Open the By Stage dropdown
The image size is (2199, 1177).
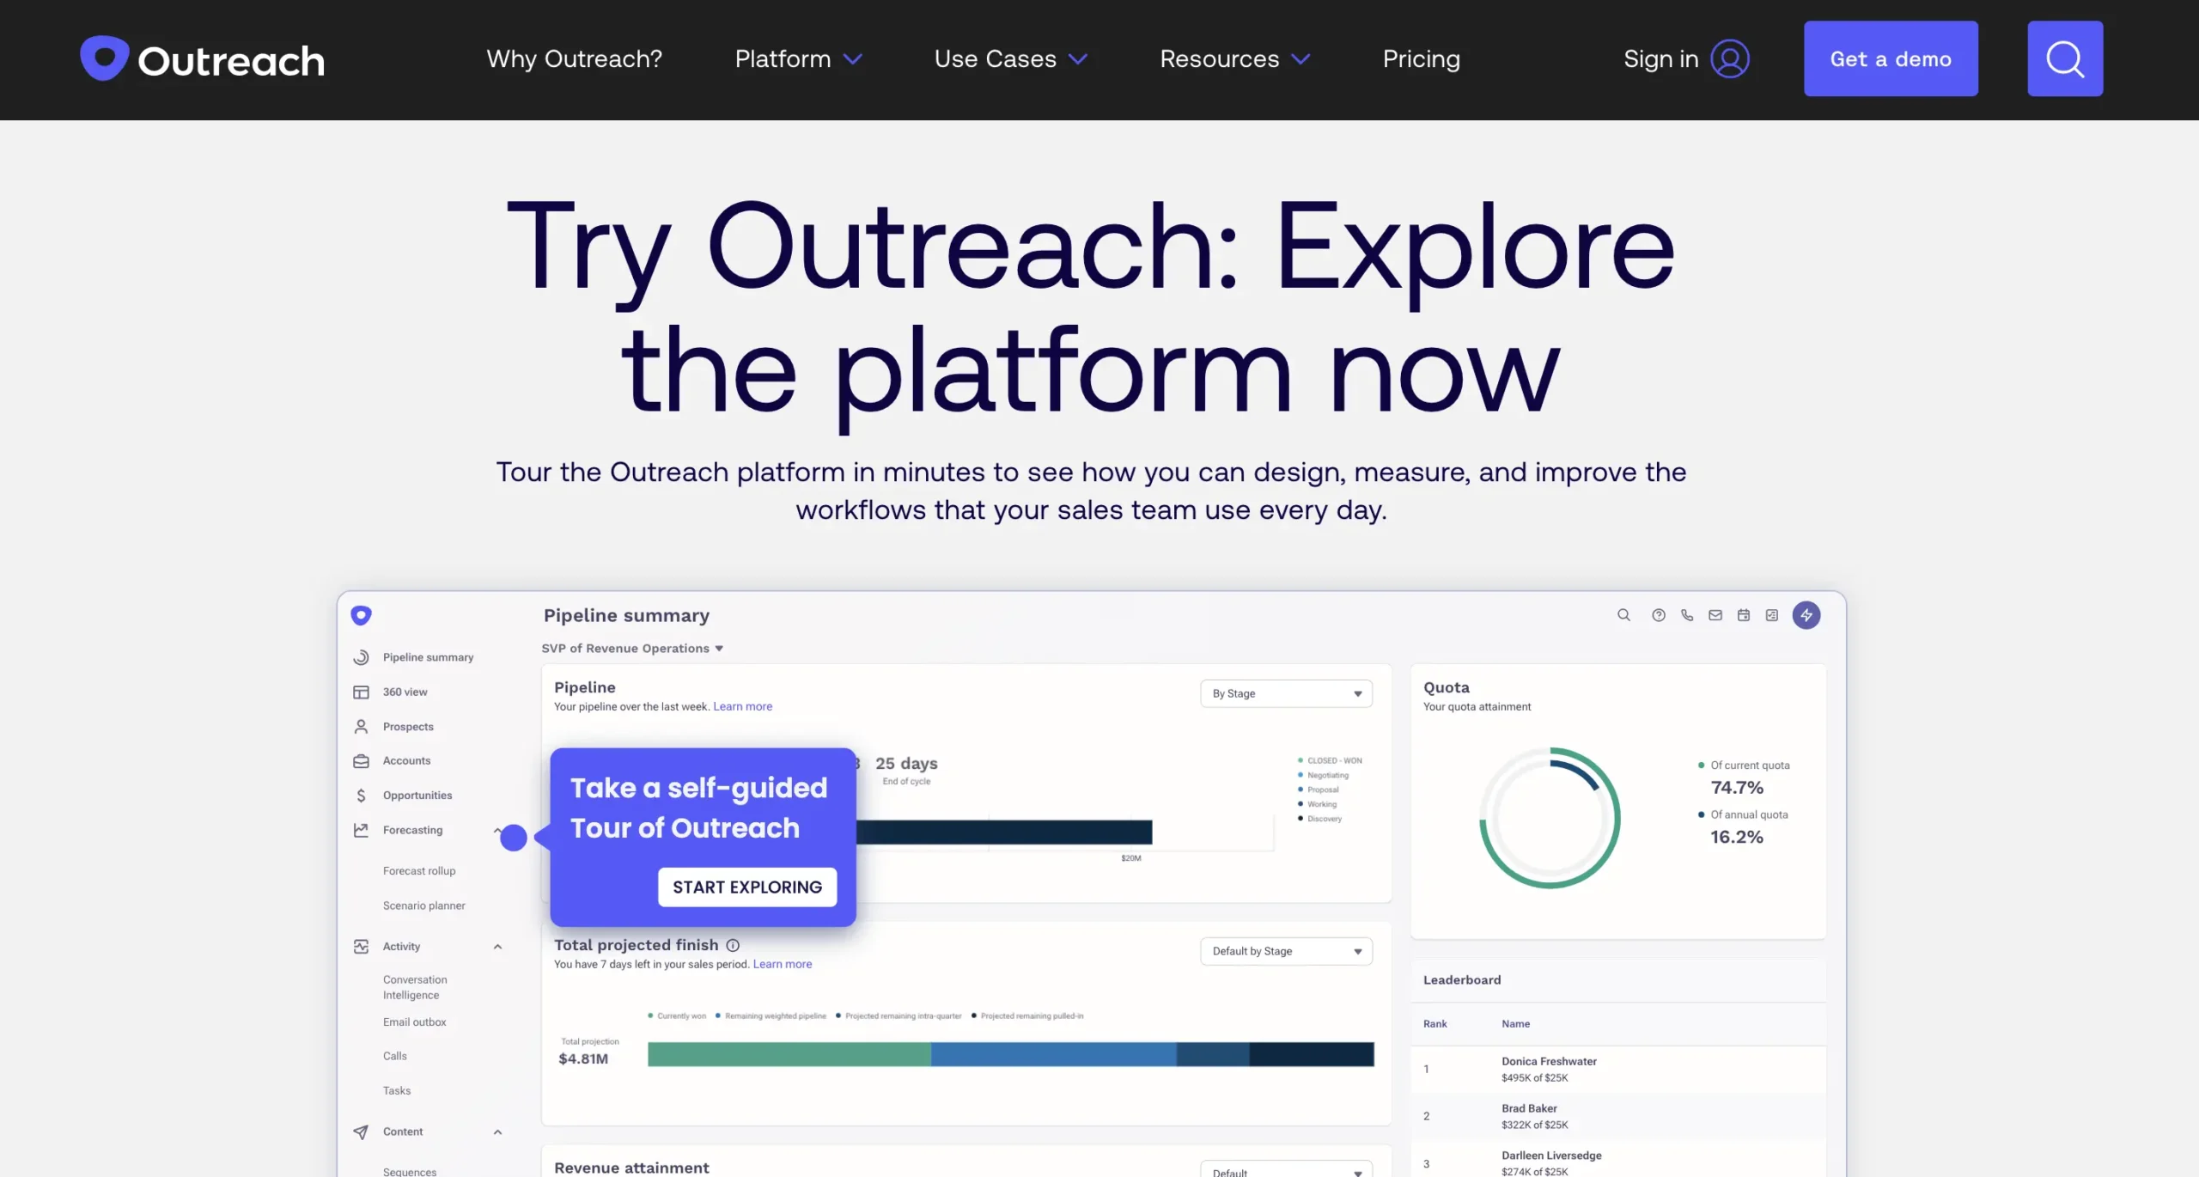click(1285, 693)
